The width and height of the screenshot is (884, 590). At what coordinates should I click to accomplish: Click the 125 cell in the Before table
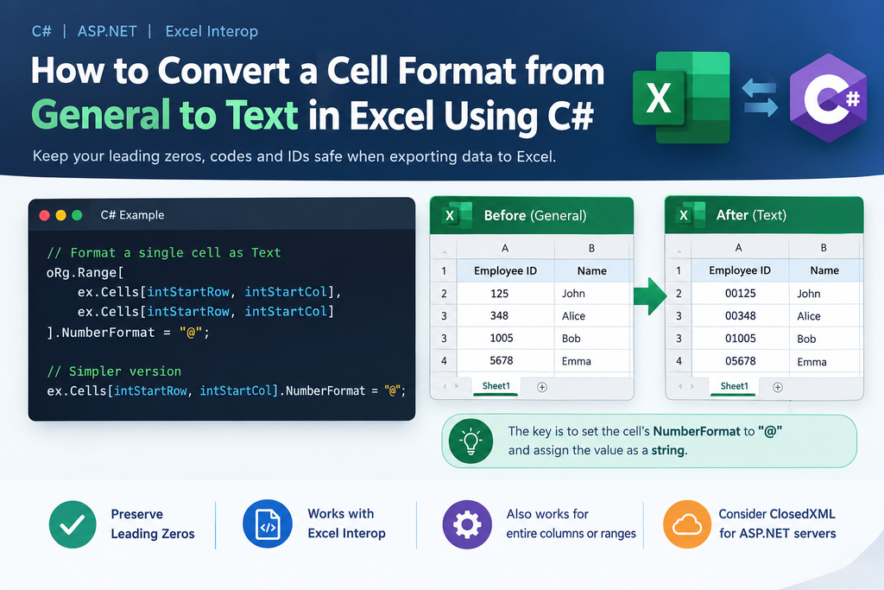506,294
